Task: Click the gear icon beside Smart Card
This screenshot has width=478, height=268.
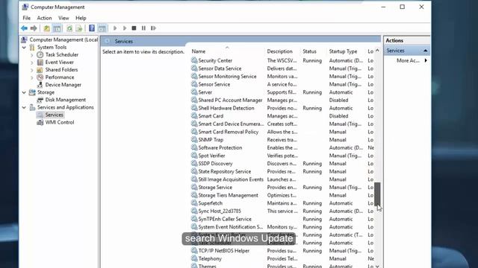Action: click(x=194, y=116)
